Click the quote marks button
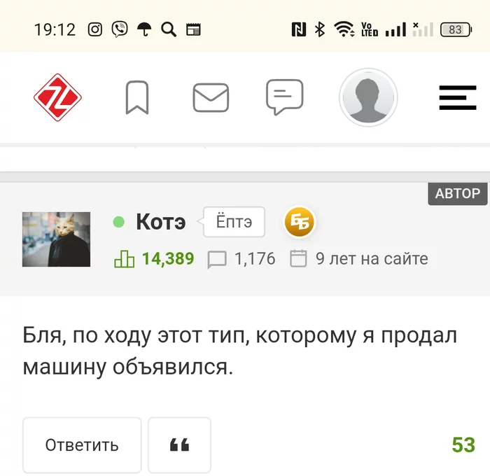 tap(179, 445)
